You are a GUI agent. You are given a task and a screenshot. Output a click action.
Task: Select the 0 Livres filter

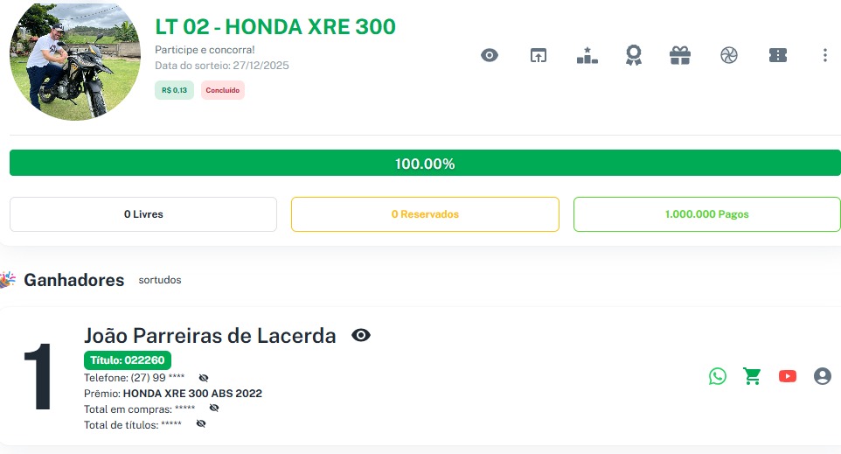pyautogui.click(x=143, y=214)
